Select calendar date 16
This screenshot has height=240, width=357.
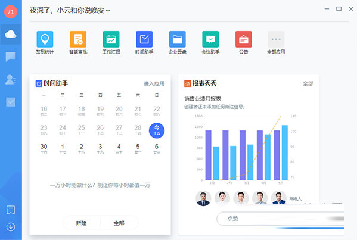coord(44,111)
